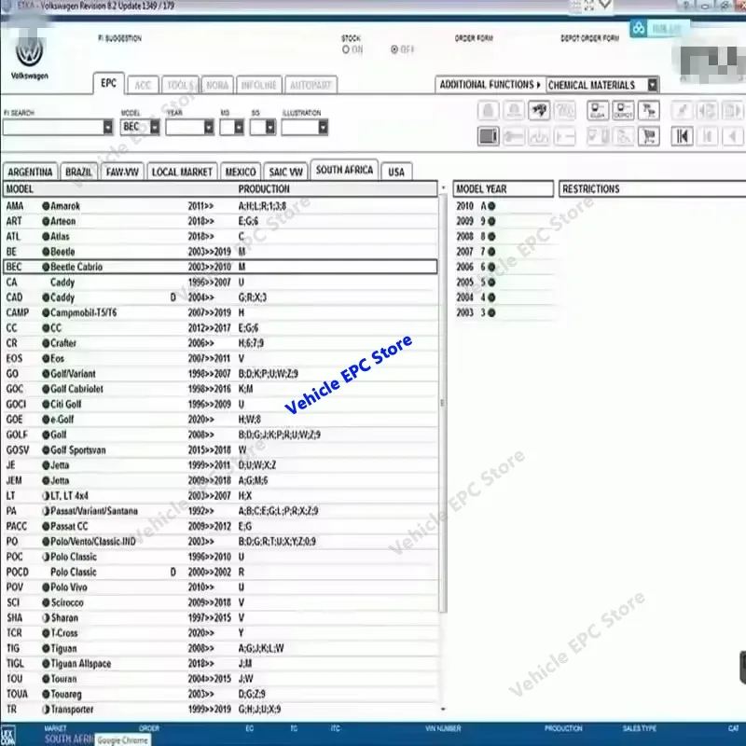Select the Crafter model row

pyautogui.click(x=220, y=343)
